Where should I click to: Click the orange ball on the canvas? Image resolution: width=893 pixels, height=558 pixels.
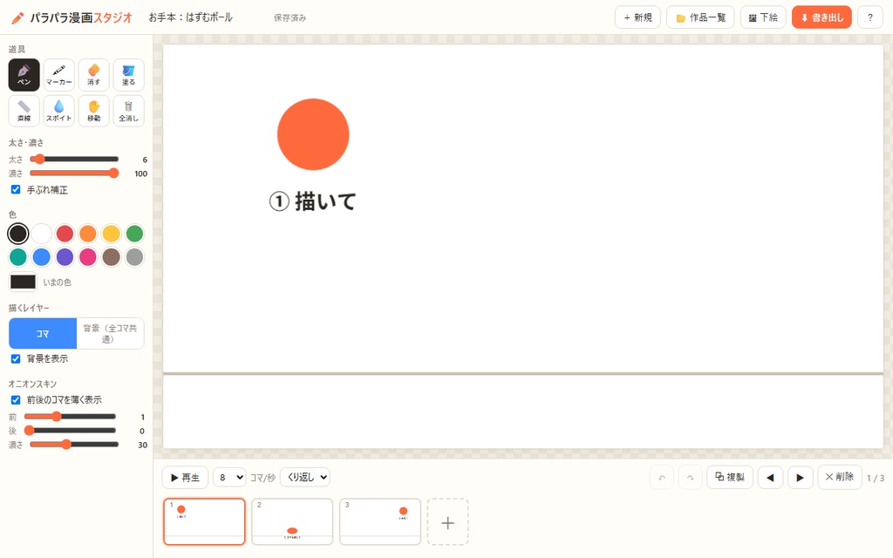pyautogui.click(x=313, y=134)
